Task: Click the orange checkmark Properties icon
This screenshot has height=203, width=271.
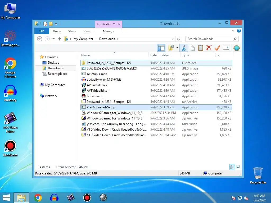Action: pos(217,48)
